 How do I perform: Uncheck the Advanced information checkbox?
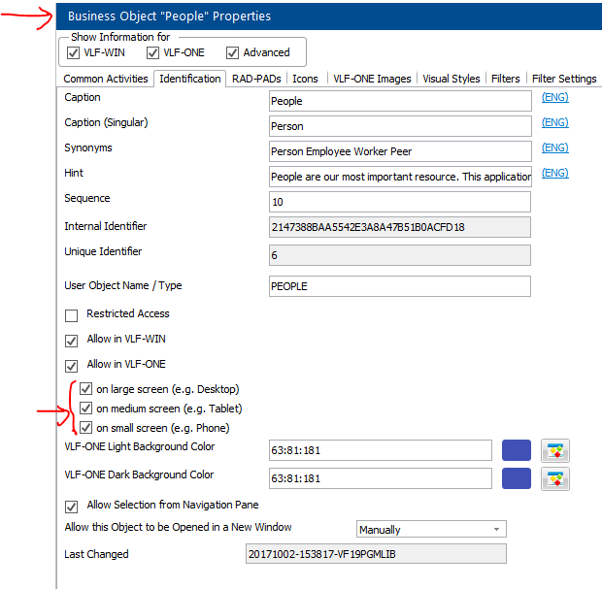232,52
